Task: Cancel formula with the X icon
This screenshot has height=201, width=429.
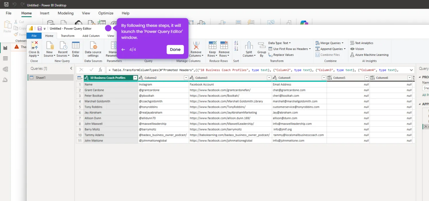Action: coord(81,70)
